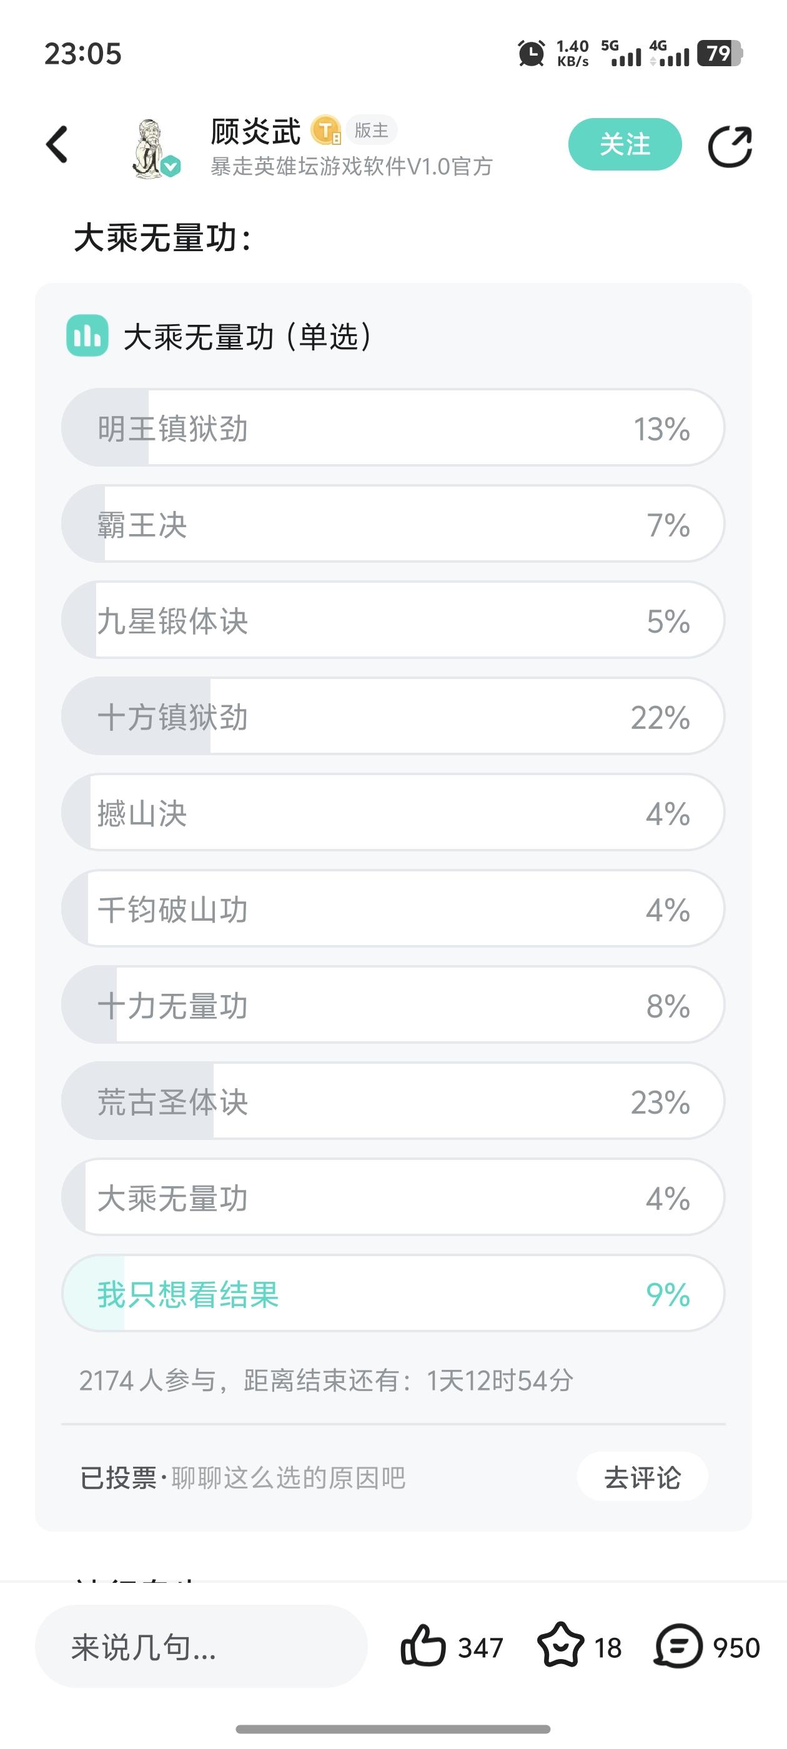Tap the green poll chart icon
Screen dimensions: 787x1749
click(x=87, y=335)
